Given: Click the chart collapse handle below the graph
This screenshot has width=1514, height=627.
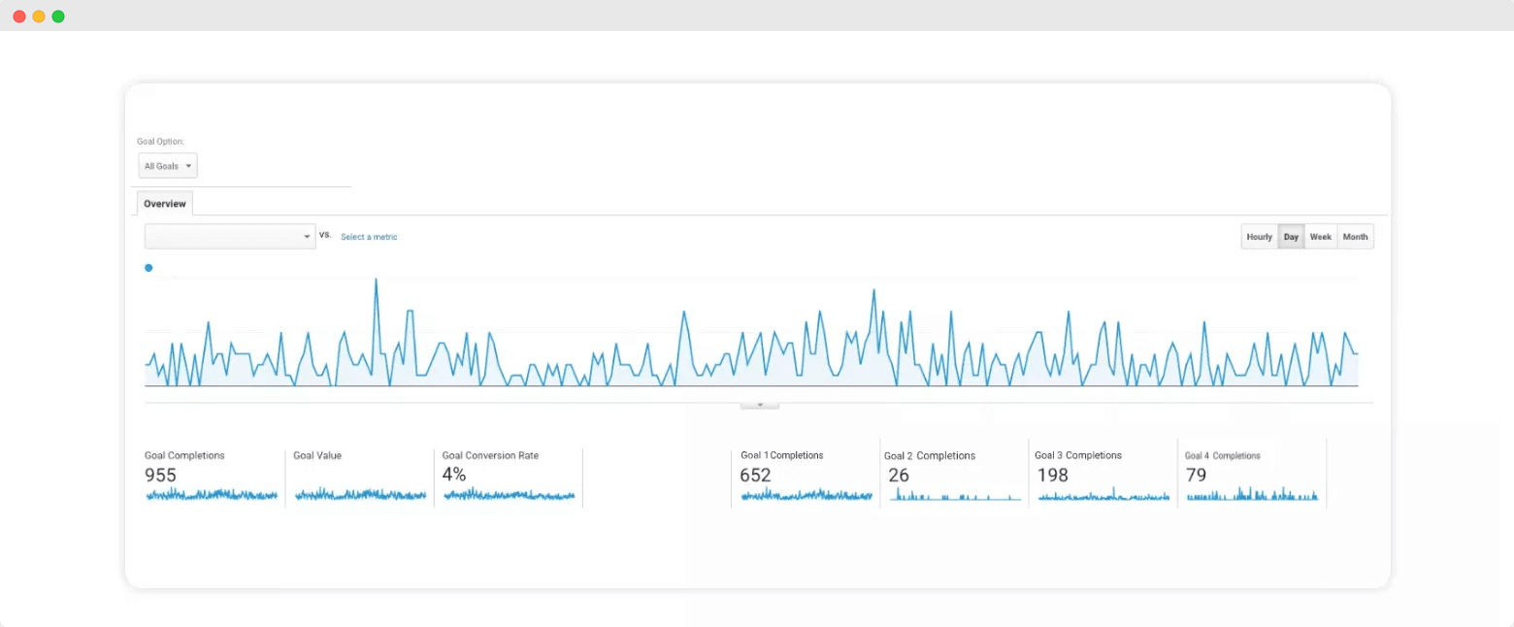Looking at the screenshot, I should (760, 404).
